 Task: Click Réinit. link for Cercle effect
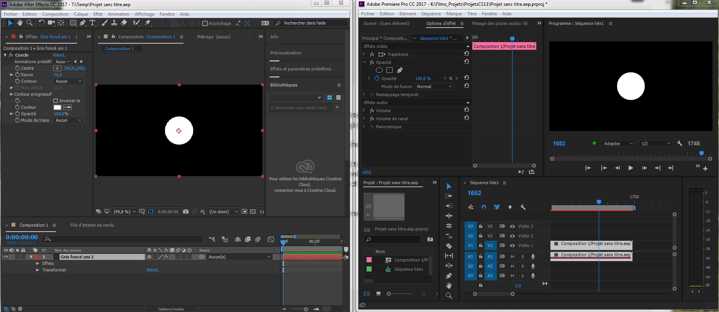59,55
